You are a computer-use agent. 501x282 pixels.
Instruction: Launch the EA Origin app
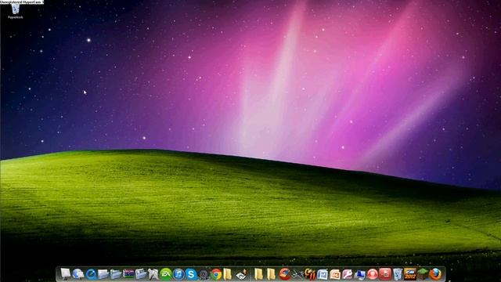(165, 274)
